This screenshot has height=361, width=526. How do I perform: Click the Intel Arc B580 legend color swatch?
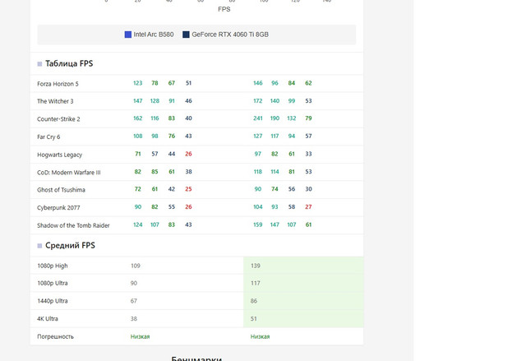128,35
